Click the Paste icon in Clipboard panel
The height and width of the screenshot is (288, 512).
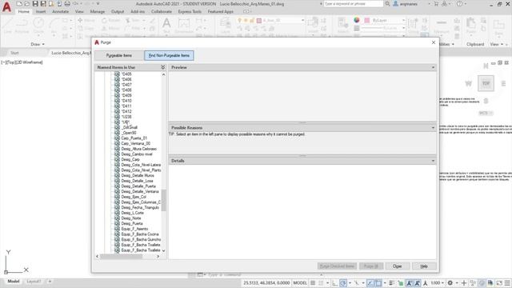point(470,25)
